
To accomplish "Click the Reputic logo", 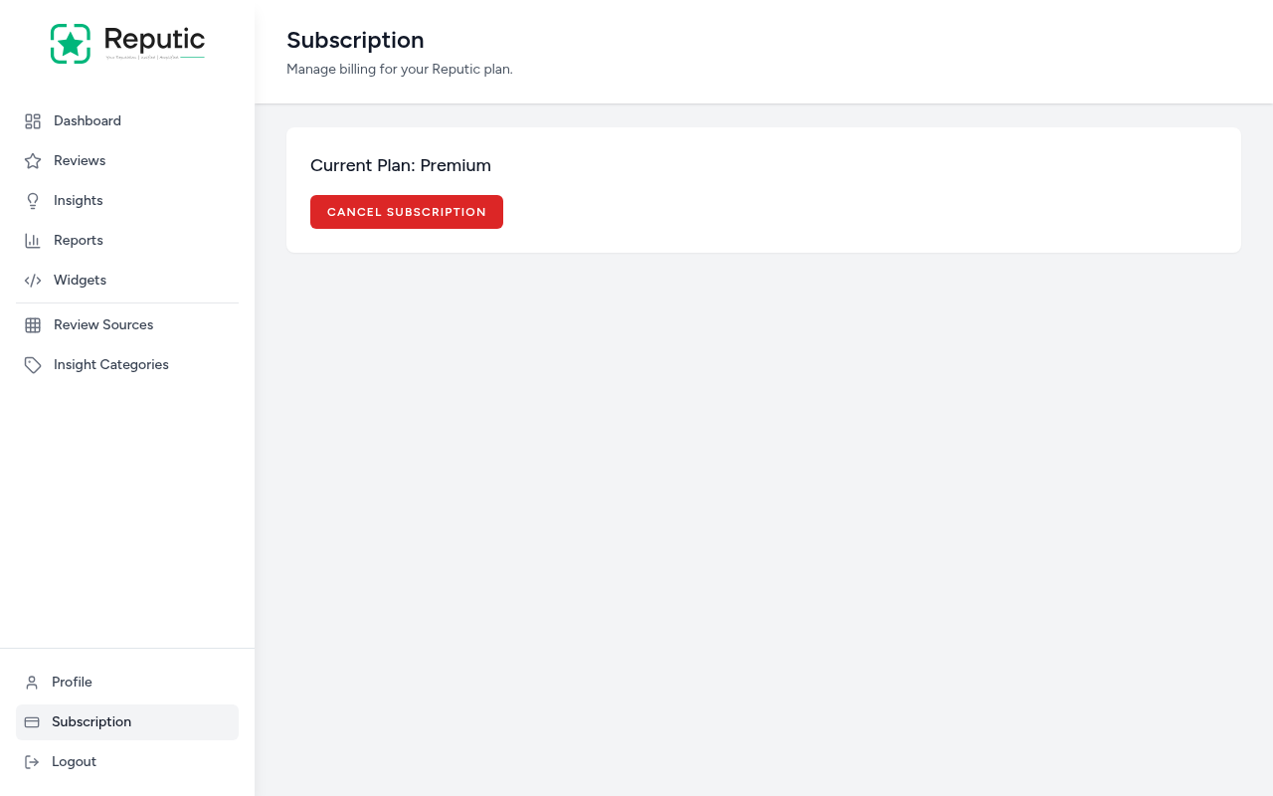I will click(x=127, y=43).
